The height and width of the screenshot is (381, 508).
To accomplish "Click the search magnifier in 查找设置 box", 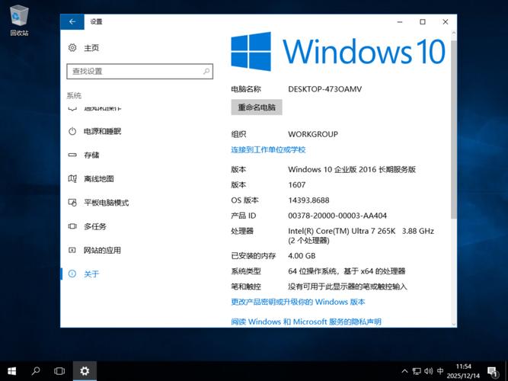I will (x=206, y=71).
